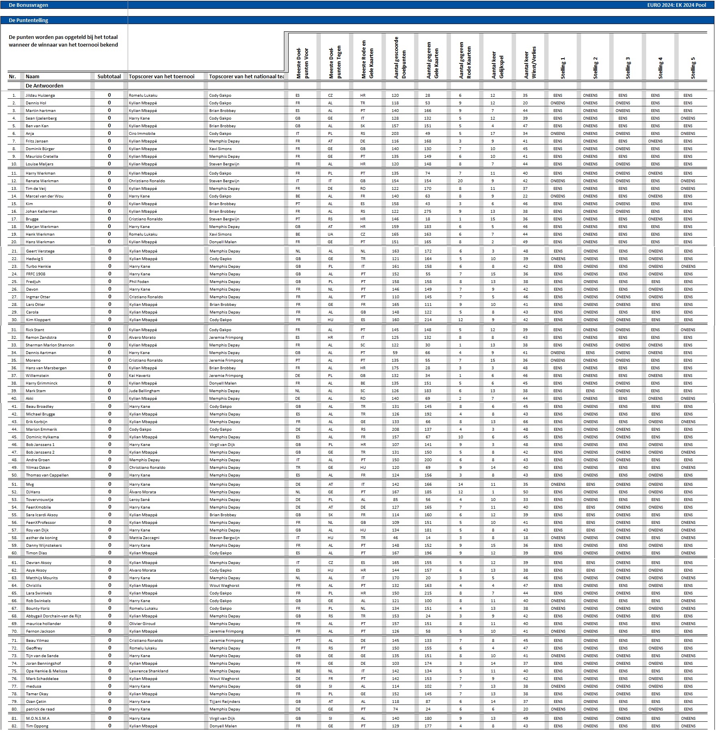Click 'Leroy Sané' in Tovervrouwtje's row
Viewport: 716px width, 731px height.
pyautogui.click(x=139, y=500)
